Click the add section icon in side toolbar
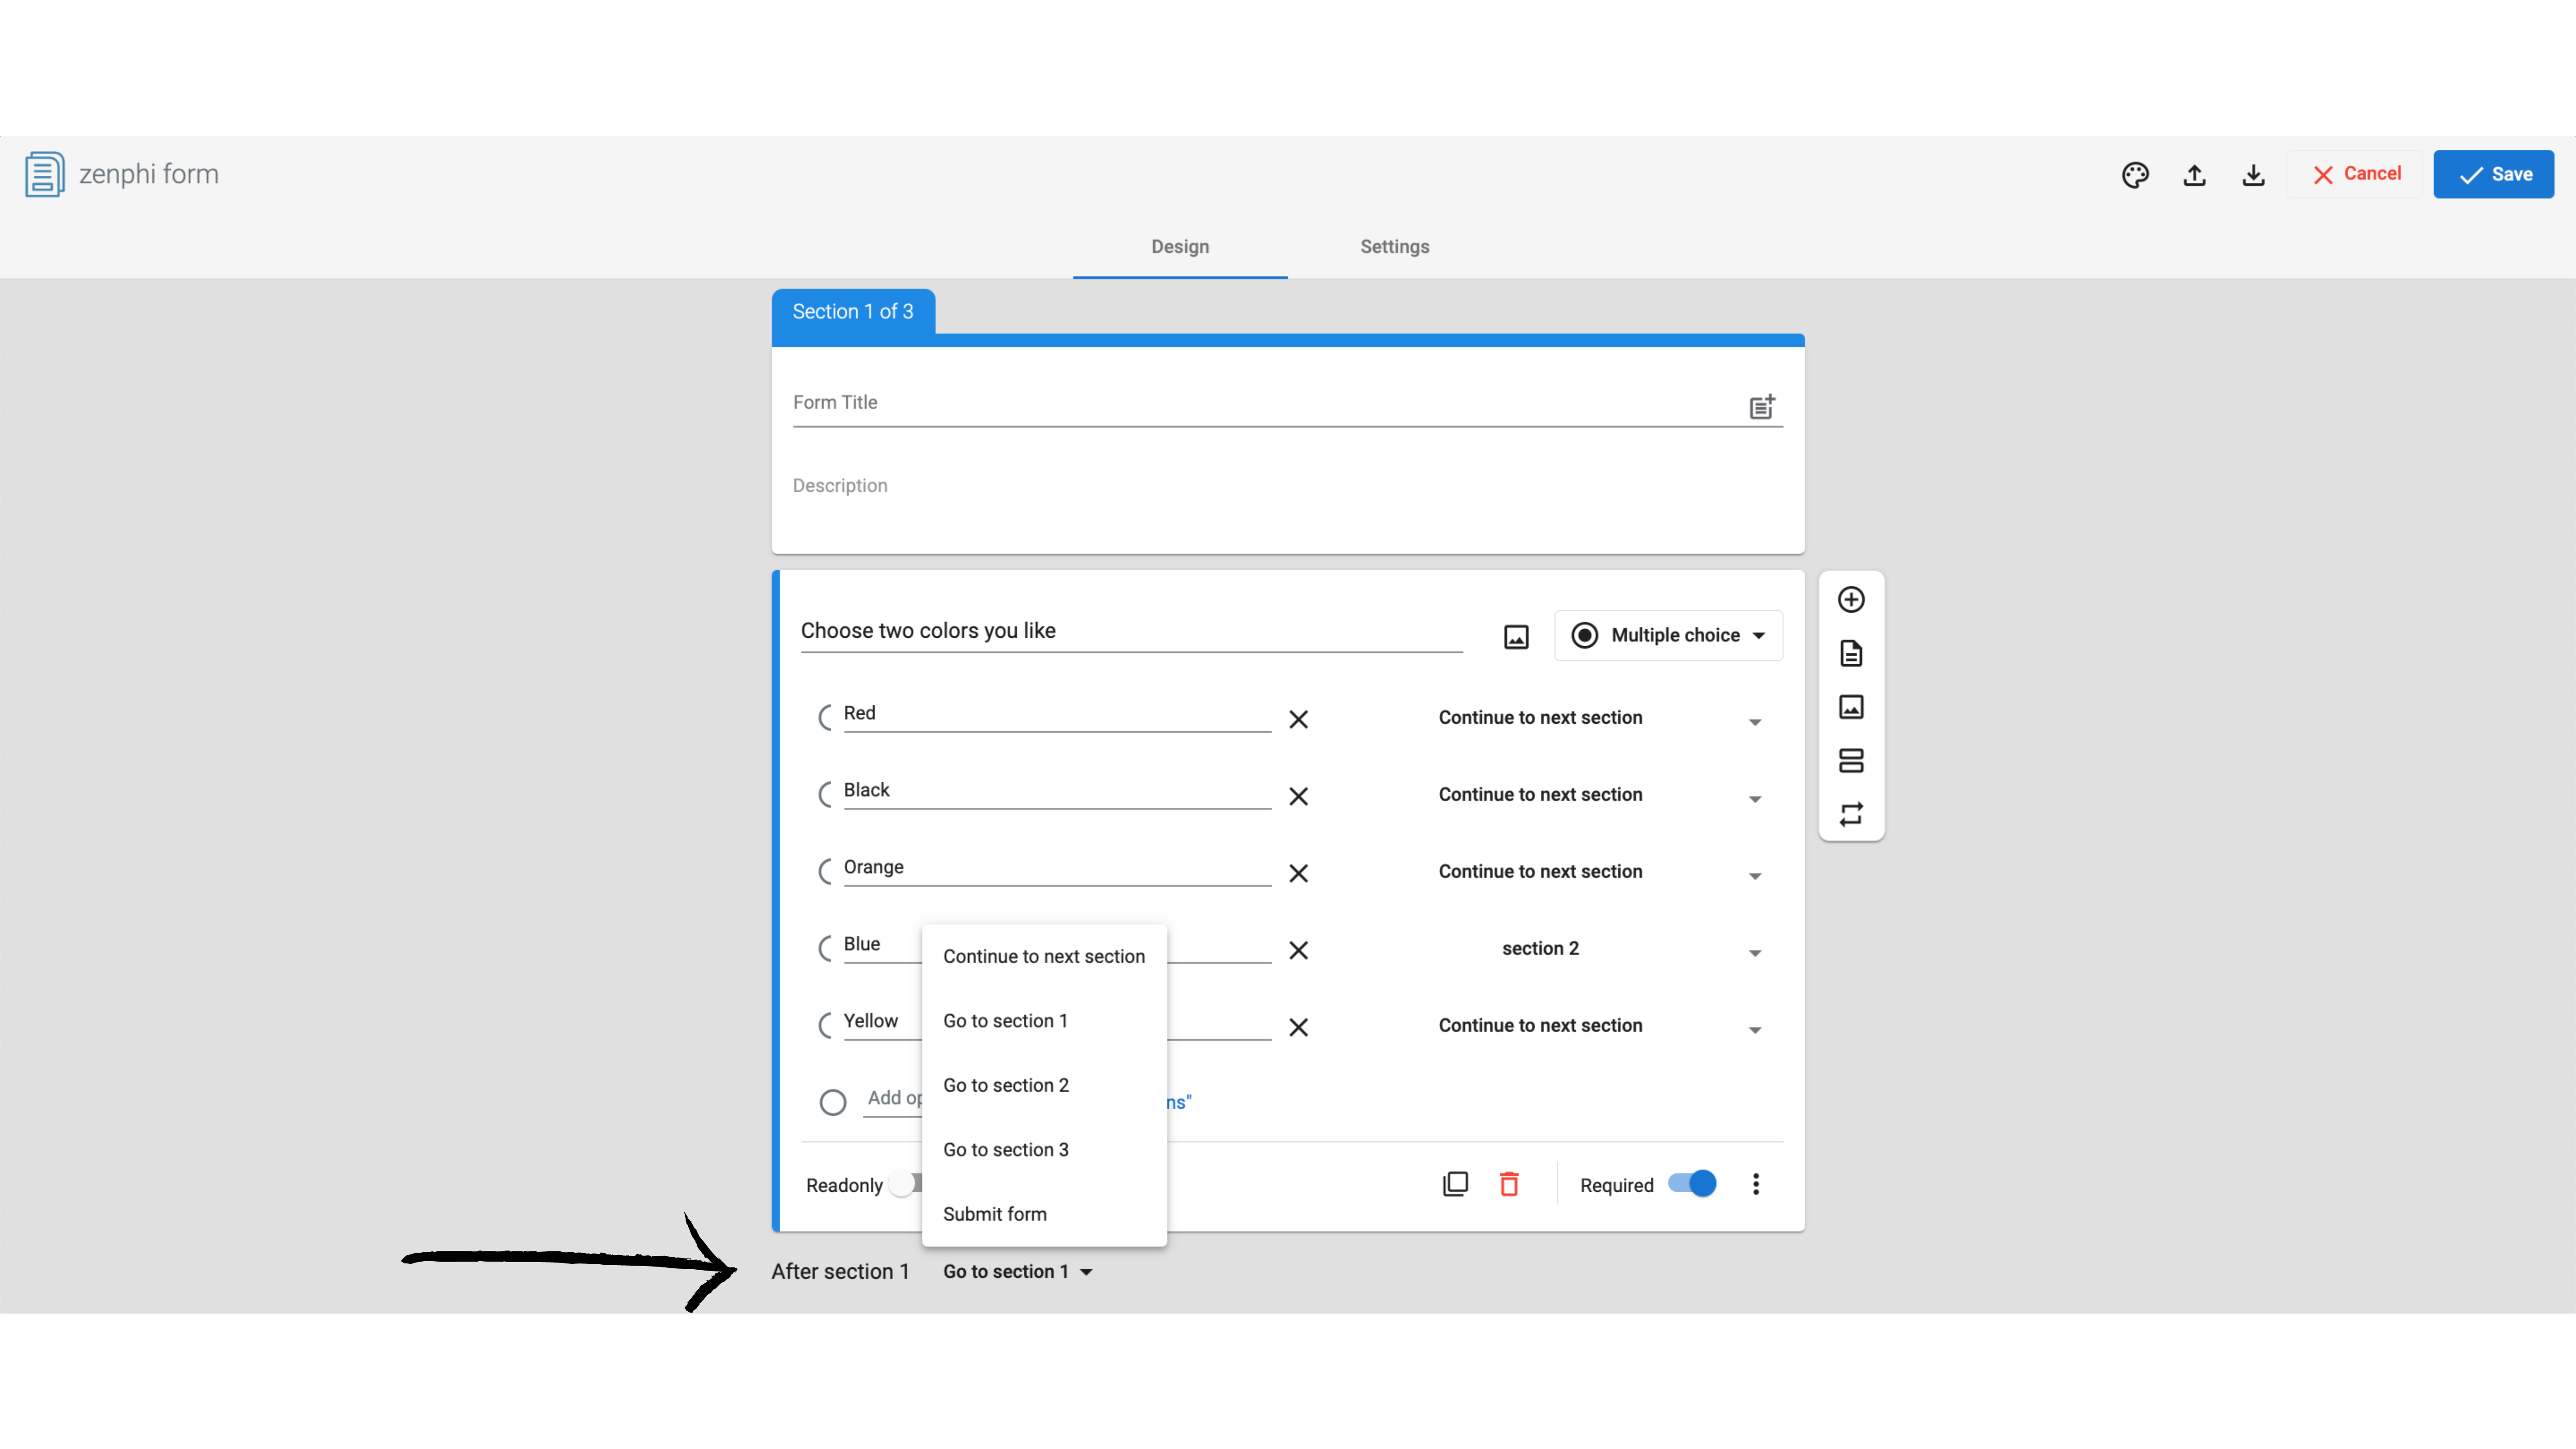2576x1449 pixels. coord(1851,761)
